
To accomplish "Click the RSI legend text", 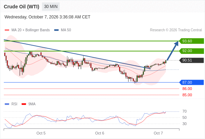I will point(14,104).
